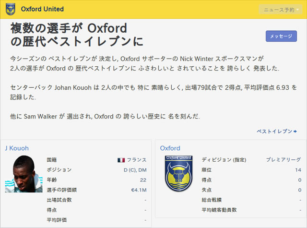The width and height of the screenshot is (307, 228).
Task: Click the 選手の評価額 label
Action: coord(62,190)
